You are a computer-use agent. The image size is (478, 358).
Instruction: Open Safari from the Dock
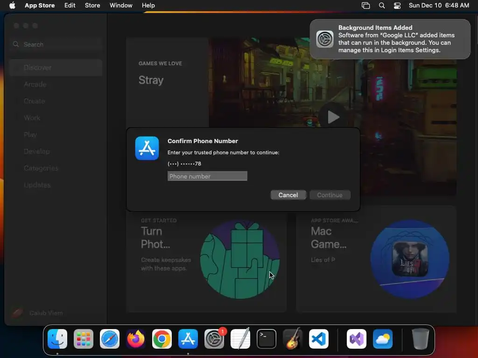pos(110,339)
